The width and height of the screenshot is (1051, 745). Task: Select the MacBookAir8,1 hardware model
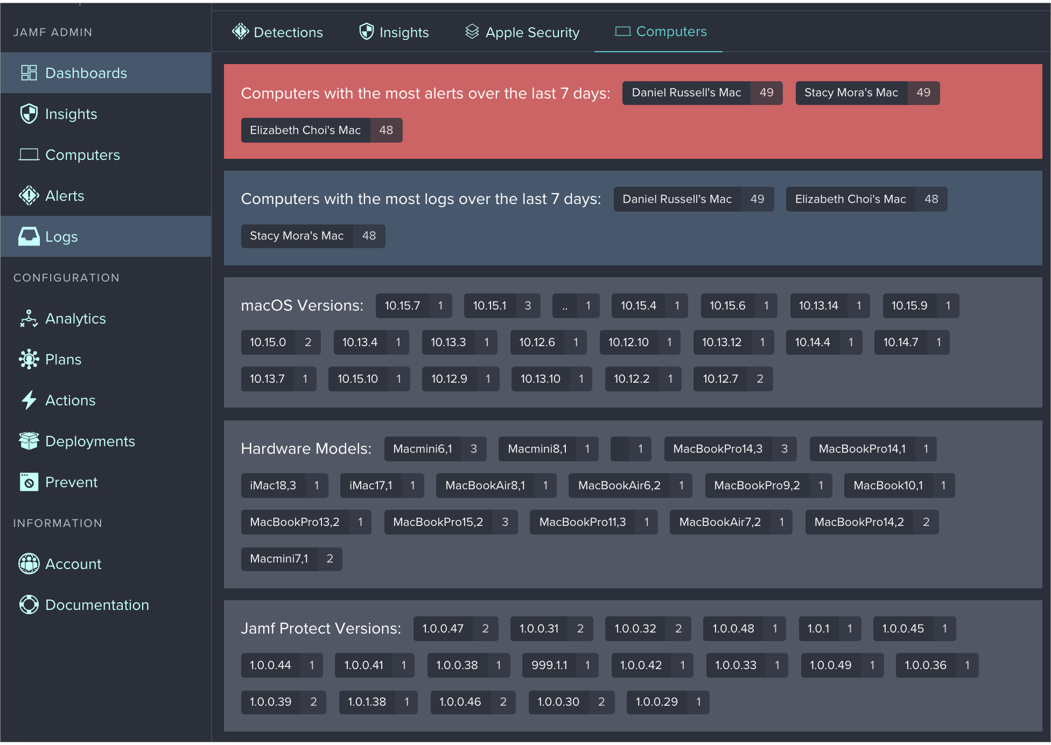pyautogui.click(x=496, y=486)
